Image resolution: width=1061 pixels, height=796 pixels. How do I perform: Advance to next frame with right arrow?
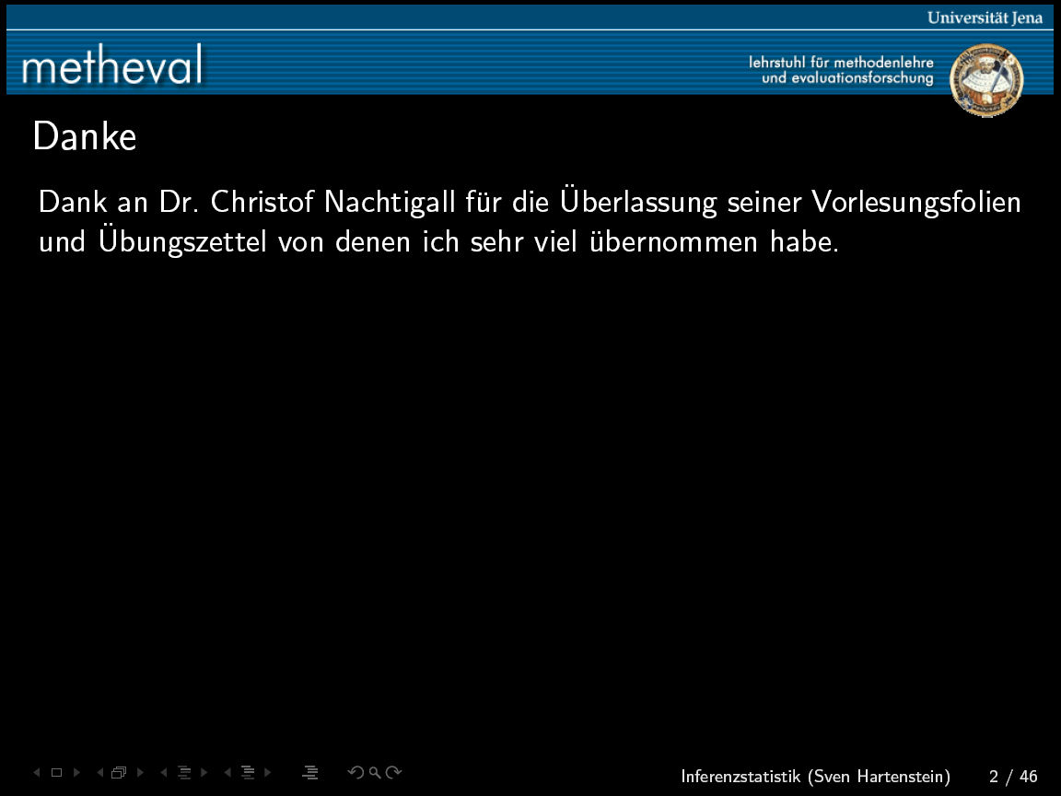pyautogui.click(x=140, y=773)
